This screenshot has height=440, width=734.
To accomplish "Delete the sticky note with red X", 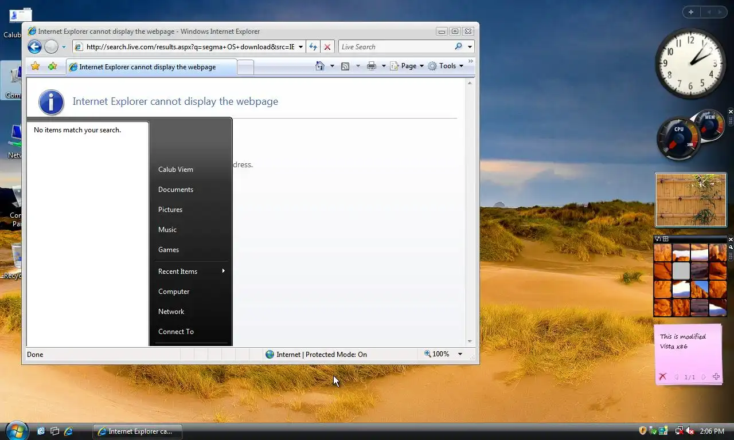I will [662, 376].
